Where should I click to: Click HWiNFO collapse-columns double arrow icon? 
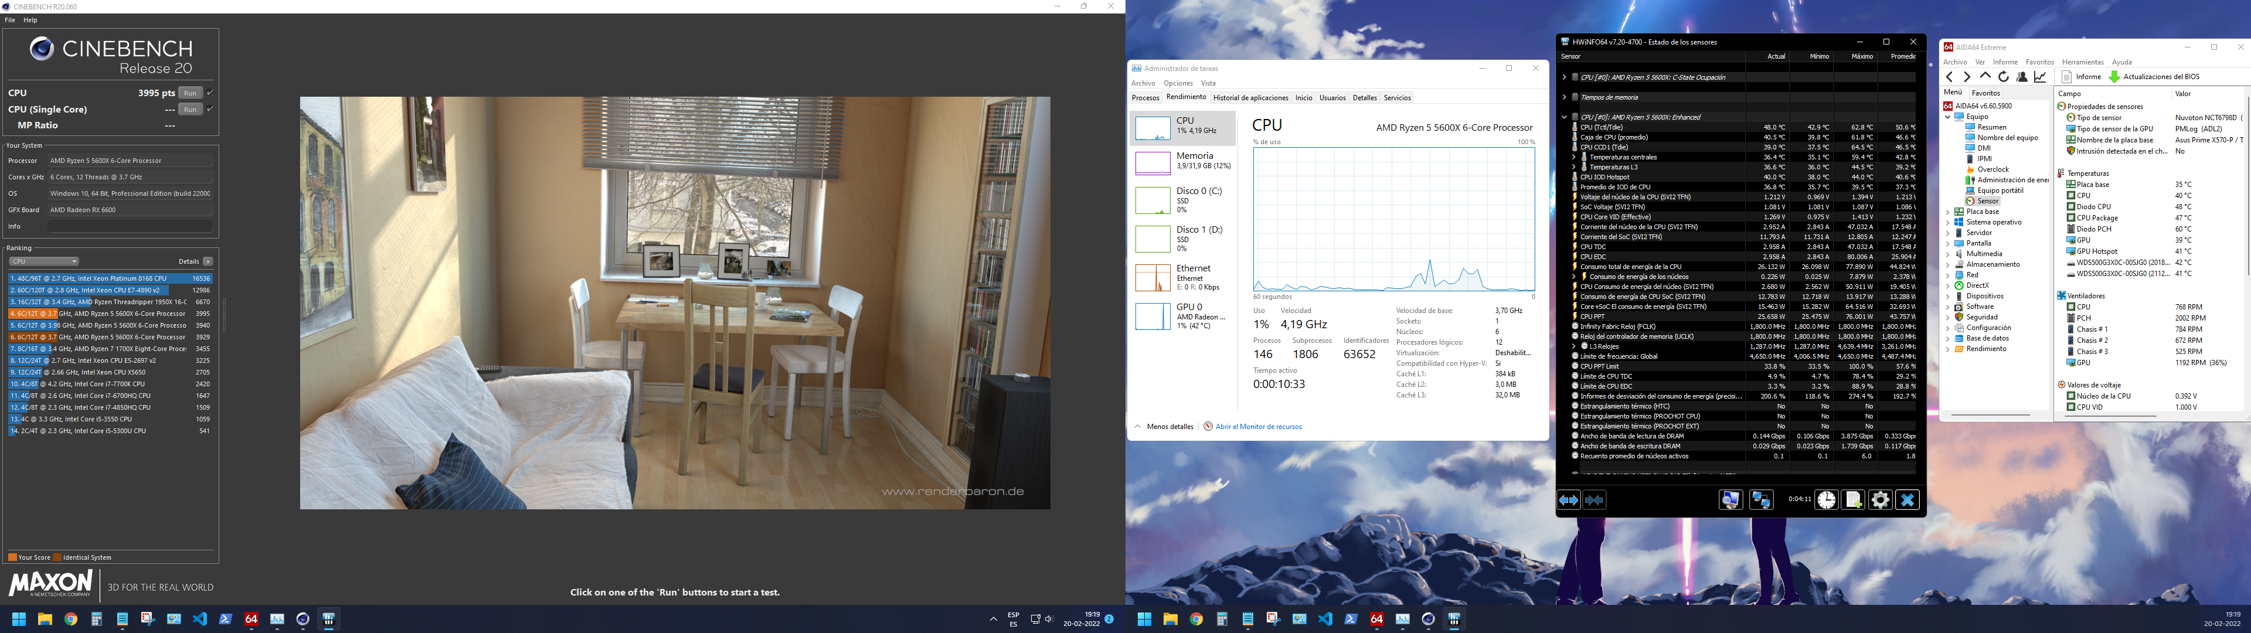(x=1594, y=500)
